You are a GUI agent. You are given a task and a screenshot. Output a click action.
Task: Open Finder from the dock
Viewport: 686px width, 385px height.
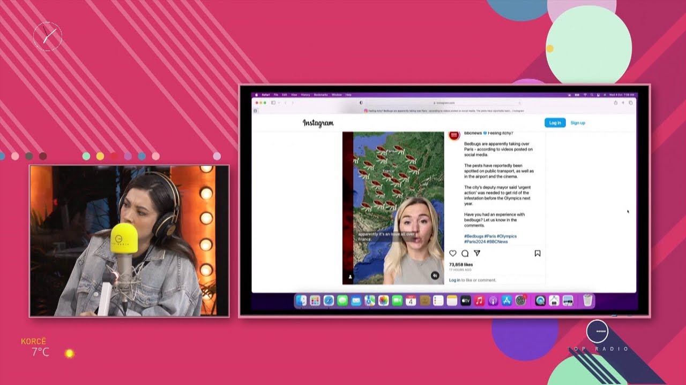coord(301,301)
